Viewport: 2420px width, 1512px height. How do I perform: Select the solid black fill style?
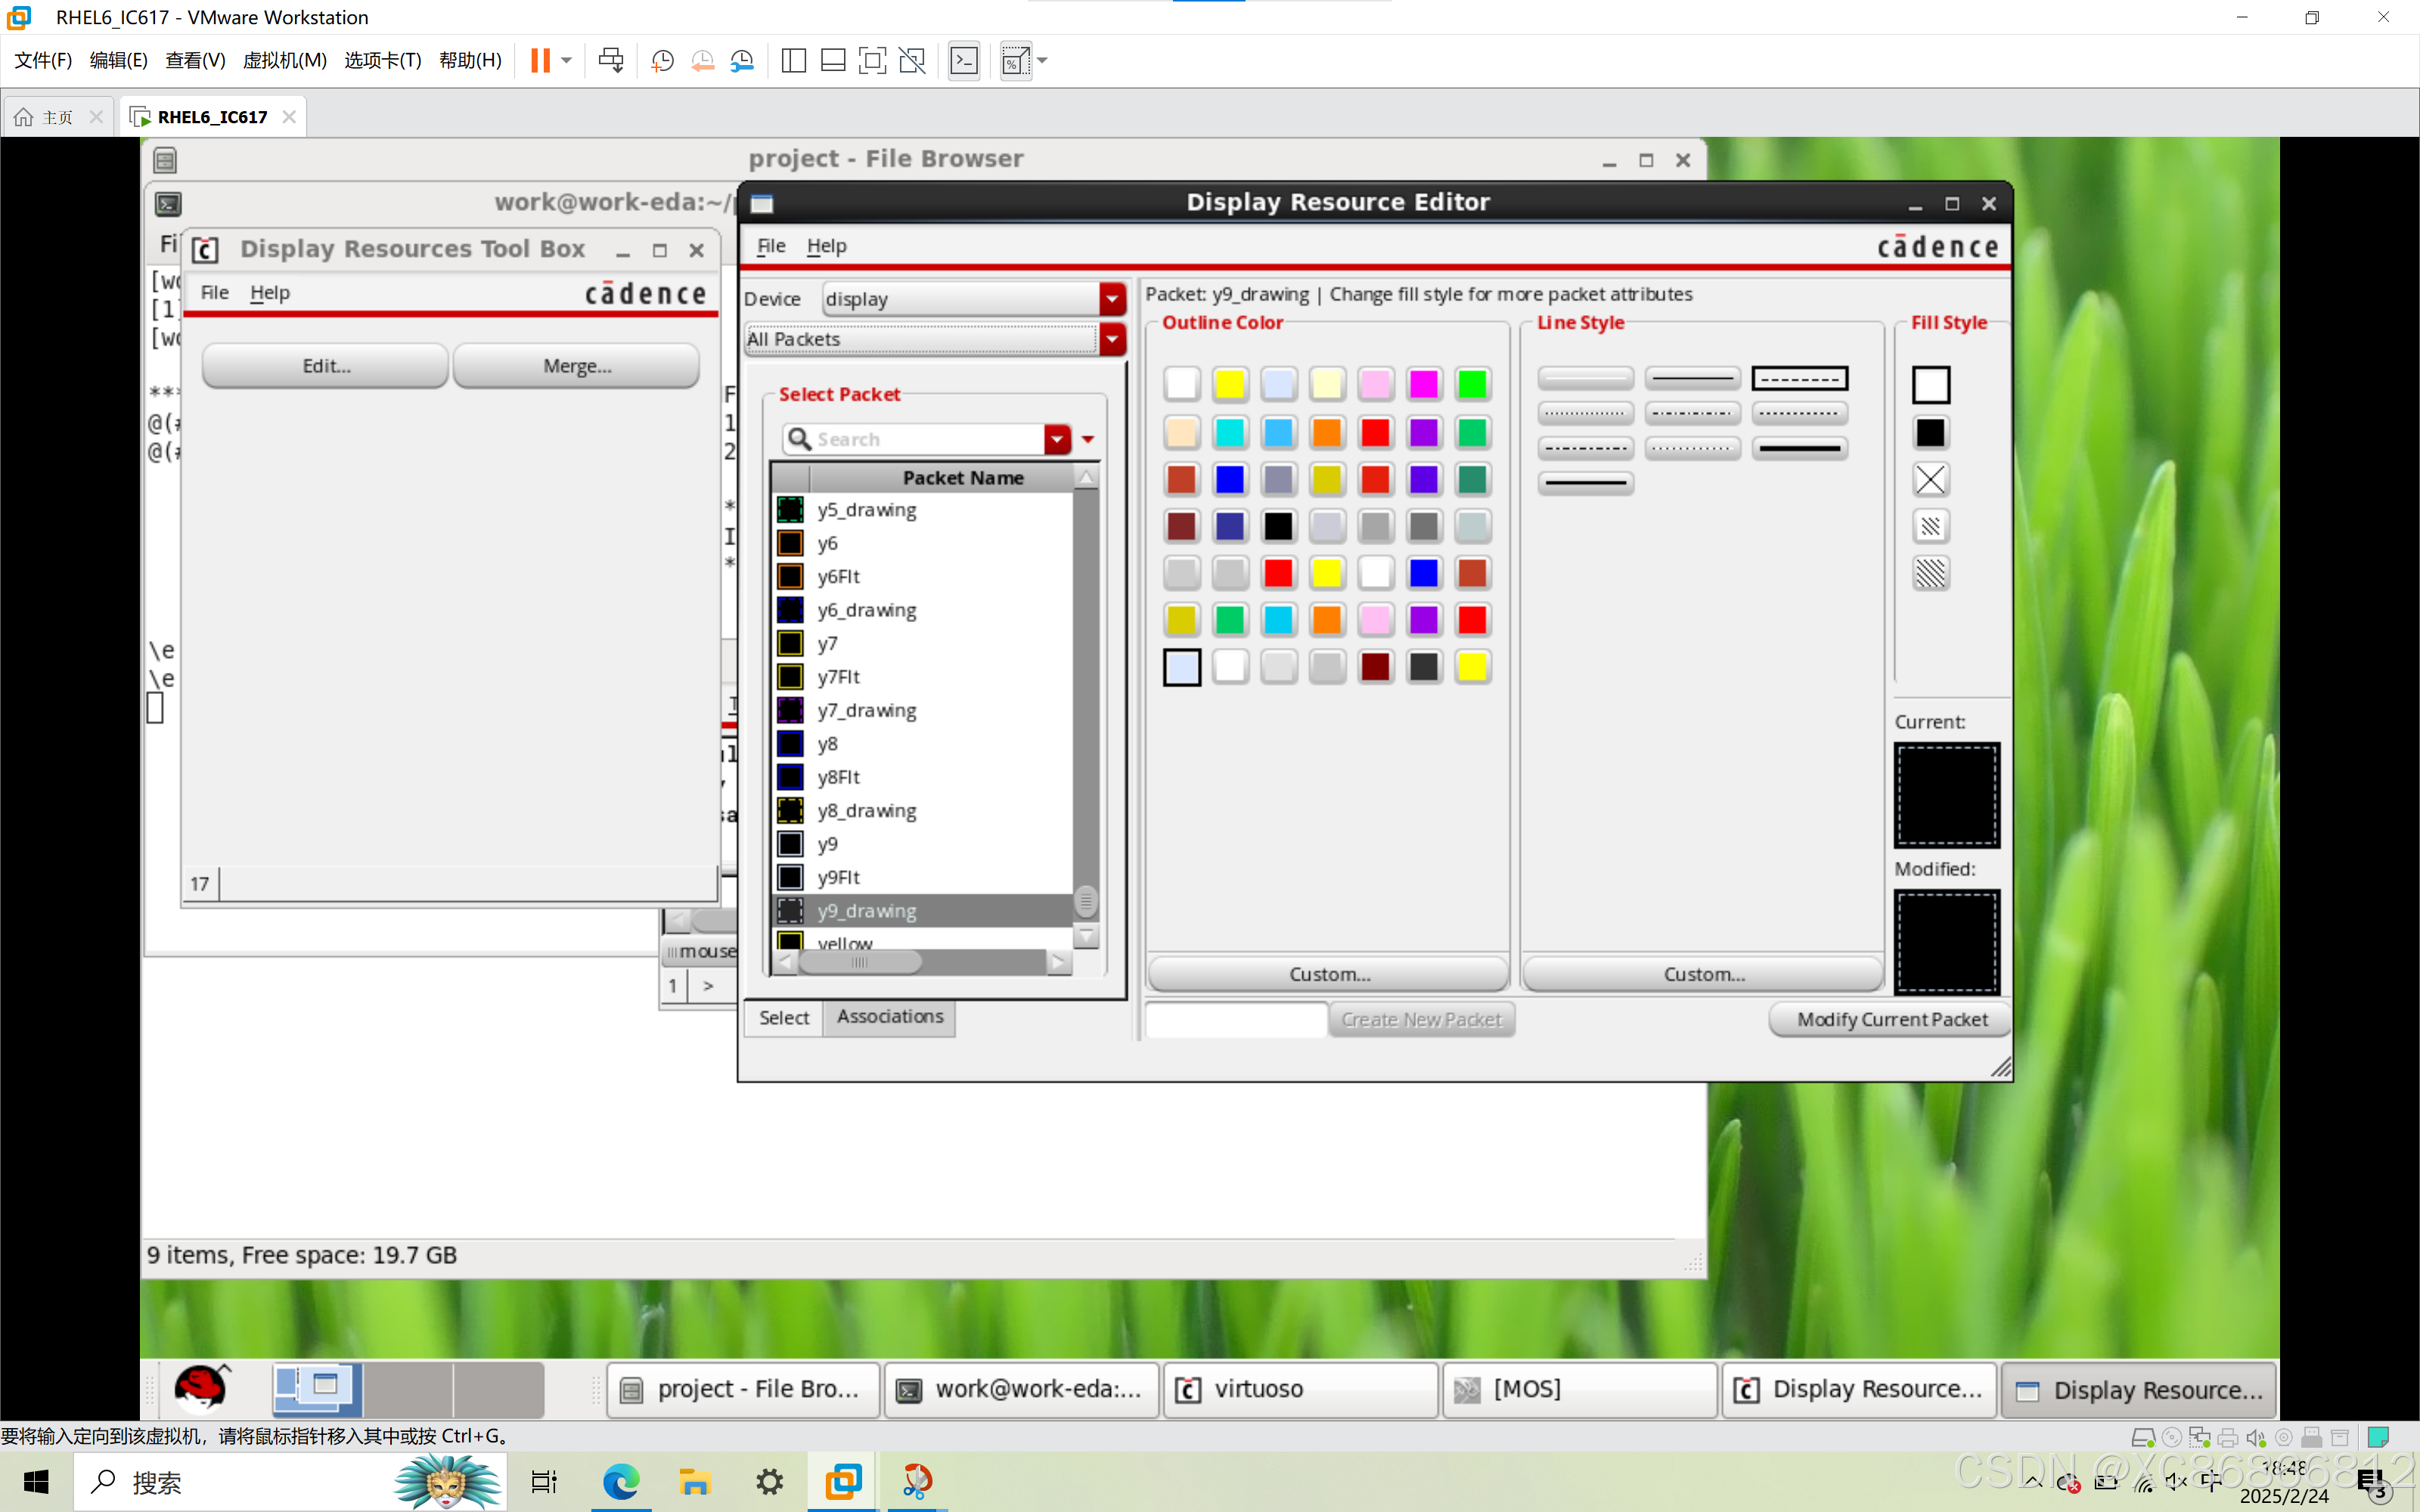(x=1930, y=432)
